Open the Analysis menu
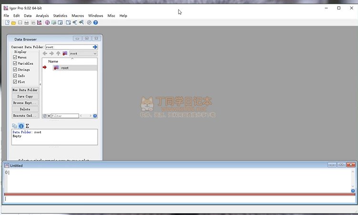The width and height of the screenshot is (358, 215). 42,16
